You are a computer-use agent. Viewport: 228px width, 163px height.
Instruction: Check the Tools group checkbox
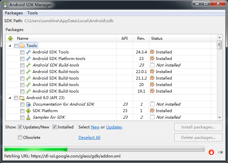click(x=16, y=46)
